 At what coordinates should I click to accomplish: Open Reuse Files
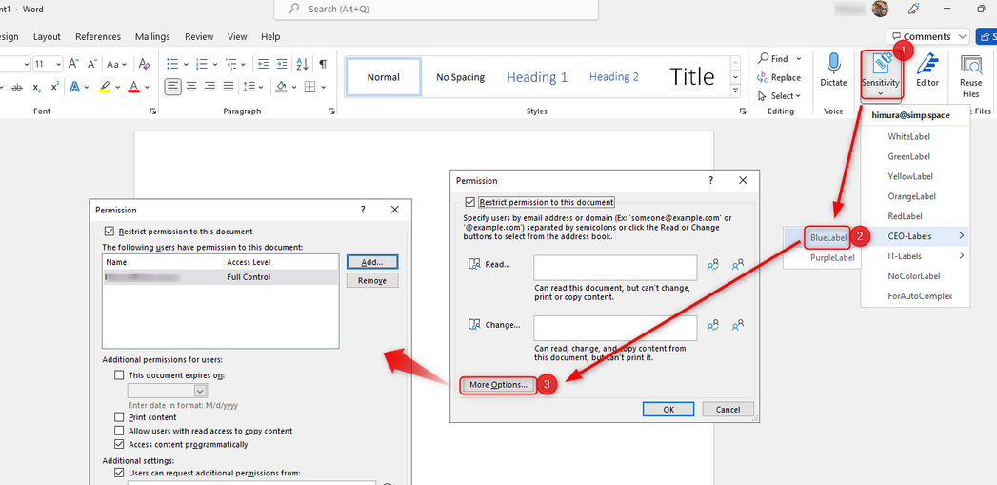point(971,75)
